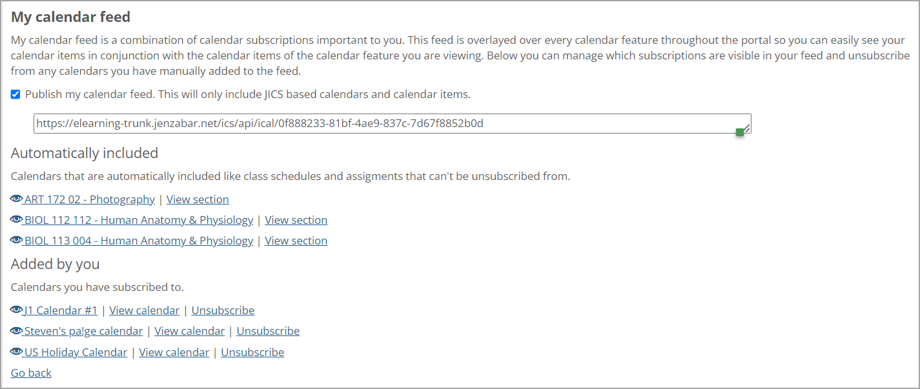View calendar for Steven's page calendar
The image size is (920, 389).
pos(189,331)
